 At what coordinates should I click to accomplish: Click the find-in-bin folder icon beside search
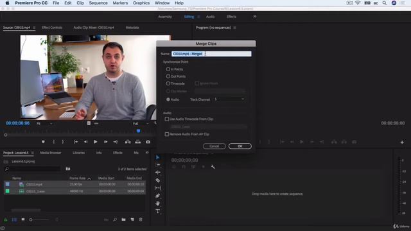coord(68,169)
